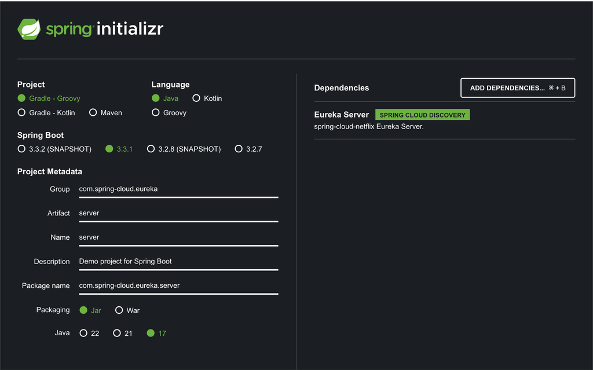Viewport: 593px width, 370px height.
Task: Select Spring Boot version 3.3.1
Action: click(119, 149)
